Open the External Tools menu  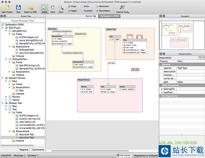[x=122, y=9]
